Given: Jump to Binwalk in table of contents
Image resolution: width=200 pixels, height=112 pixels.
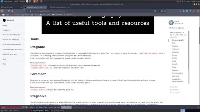Looking at the screenshot, I should [x=174, y=64].
